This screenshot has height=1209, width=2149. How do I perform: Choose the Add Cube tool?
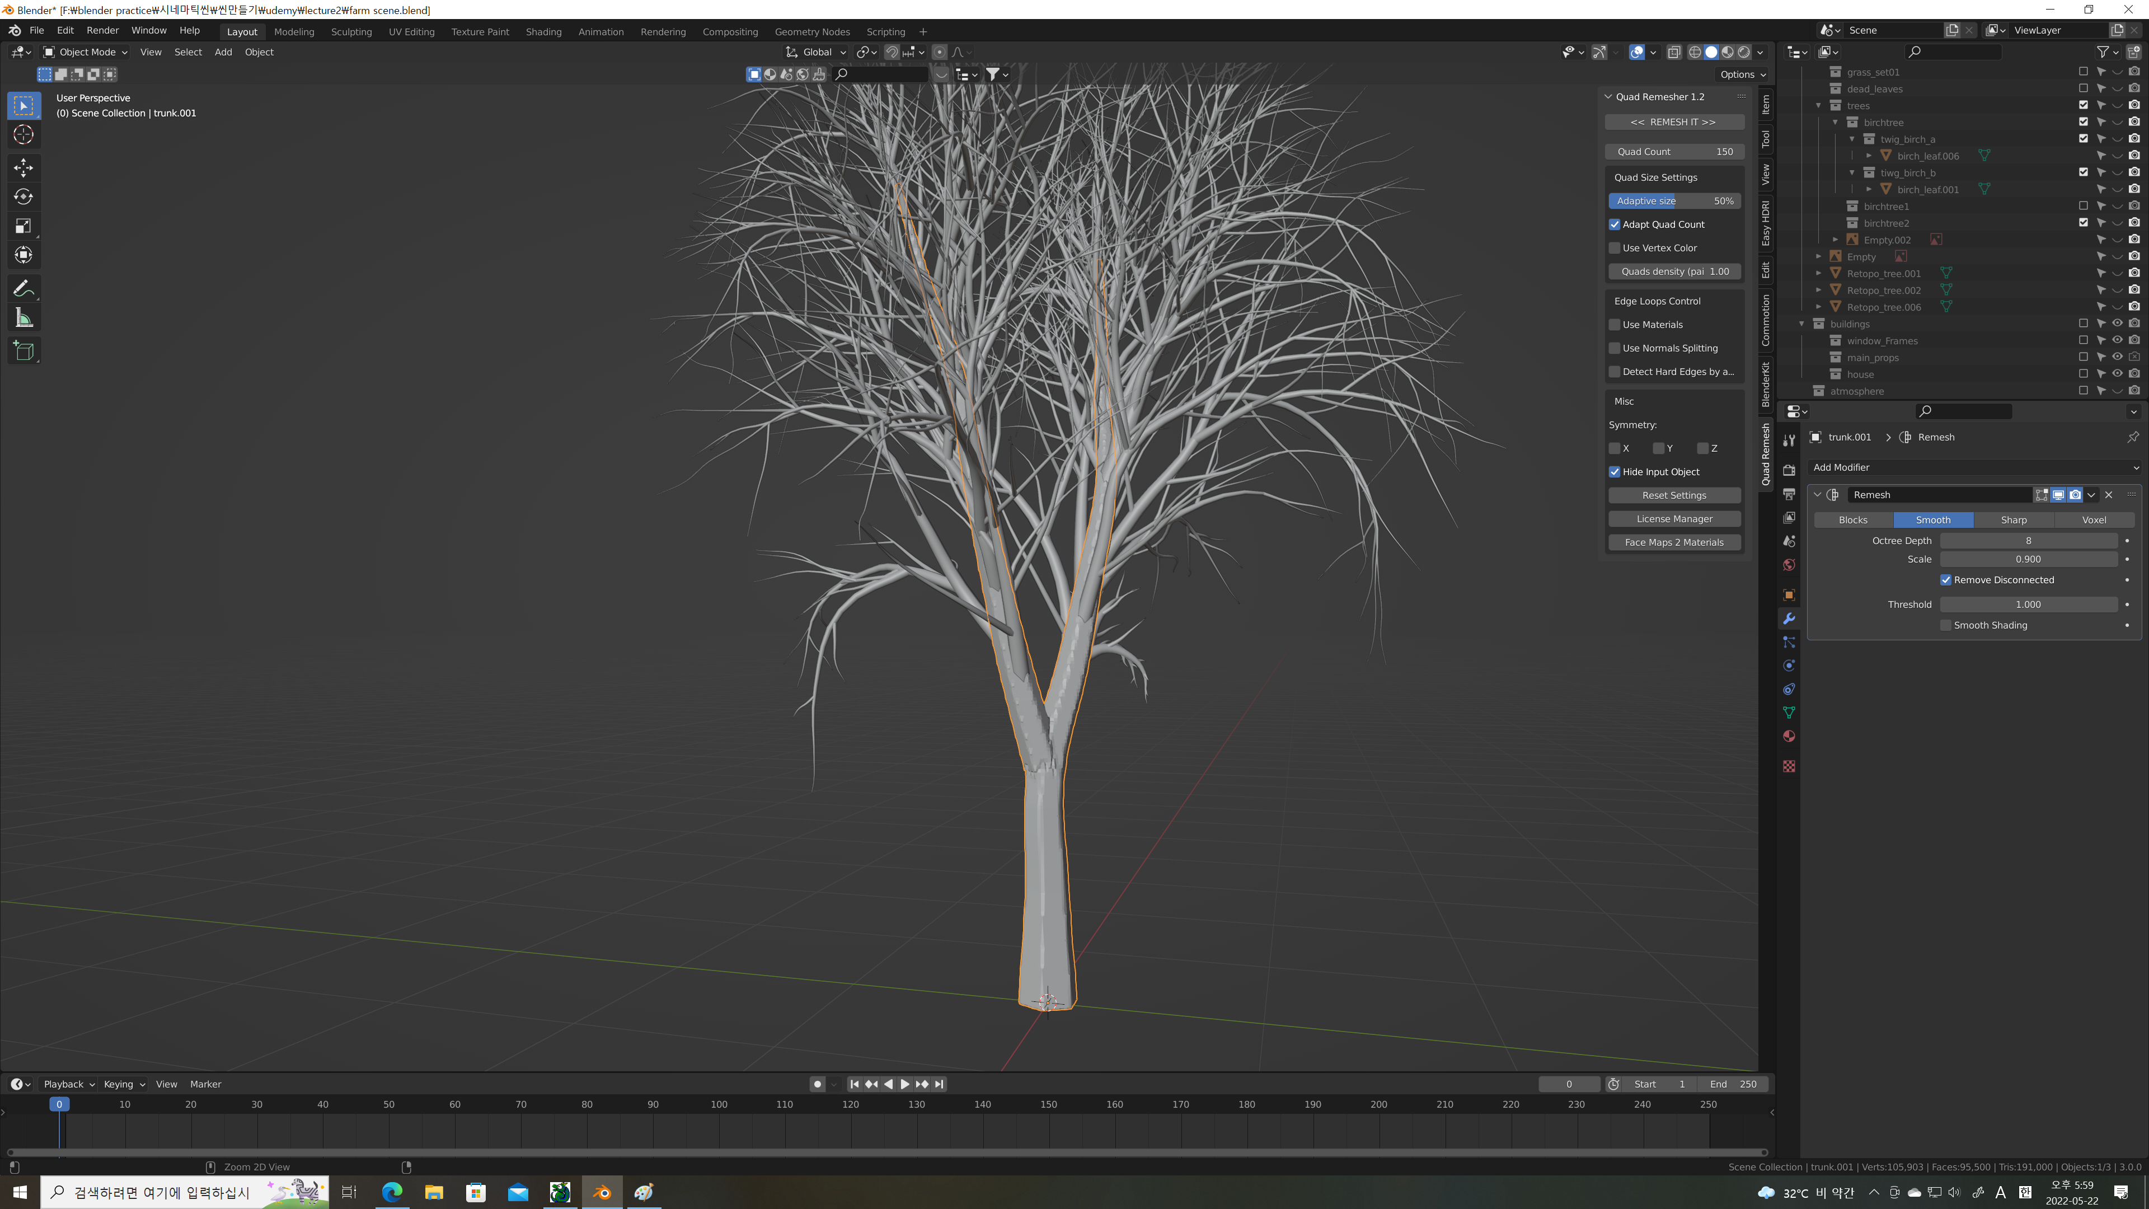pos(24,352)
